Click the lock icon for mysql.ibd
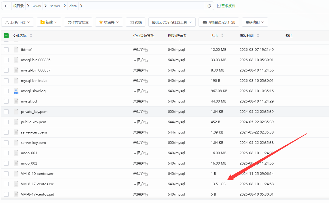 [146, 102]
